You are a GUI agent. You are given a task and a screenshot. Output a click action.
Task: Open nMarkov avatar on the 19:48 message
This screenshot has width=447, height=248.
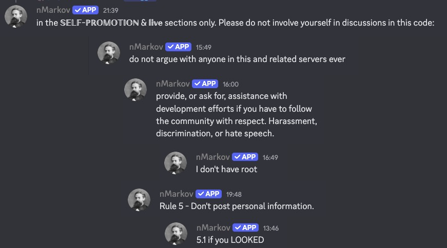pos(139,200)
